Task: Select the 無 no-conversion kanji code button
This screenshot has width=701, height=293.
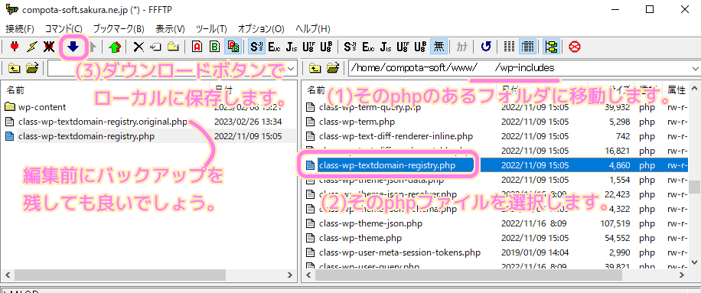Action: pos(439,47)
